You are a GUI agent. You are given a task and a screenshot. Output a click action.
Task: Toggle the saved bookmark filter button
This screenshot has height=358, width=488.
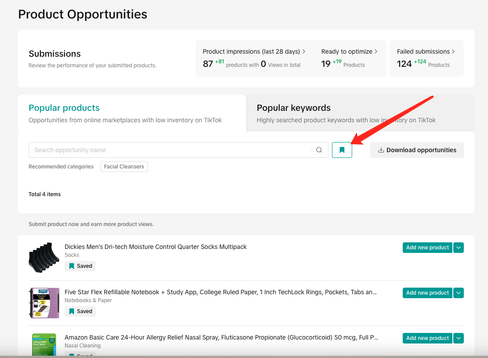[342, 150]
